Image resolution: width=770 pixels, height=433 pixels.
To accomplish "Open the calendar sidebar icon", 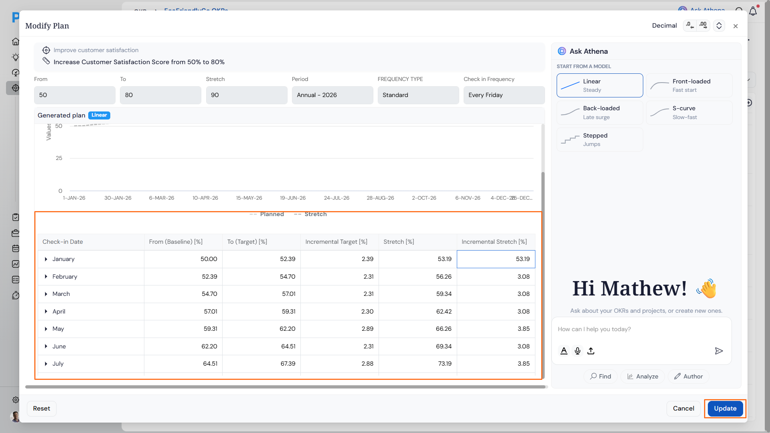I will 16,249.
